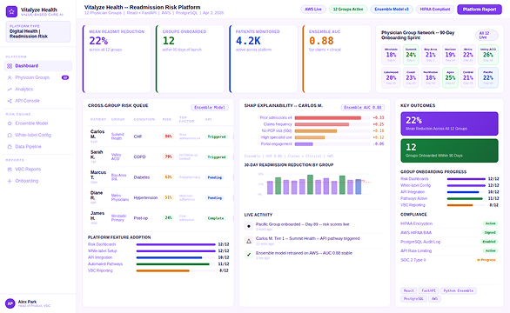Click the Valley ACO group link
This screenshot has width=510, height=313.
(x=116, y=157)
